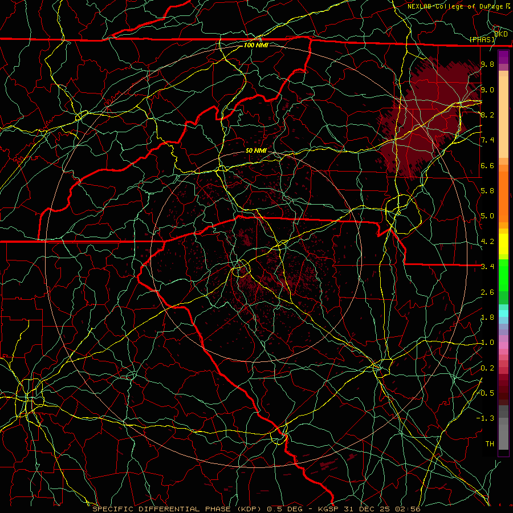Click the 9.8 scale value
This screenshot has width=513, height=513.
click(x=487, y=64)
